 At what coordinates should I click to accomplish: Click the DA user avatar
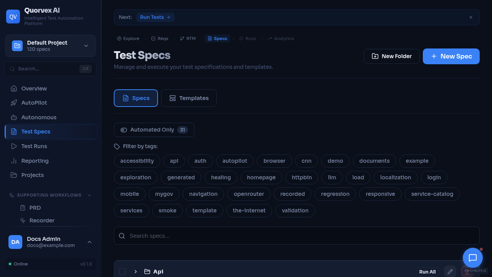pos(15,242)
